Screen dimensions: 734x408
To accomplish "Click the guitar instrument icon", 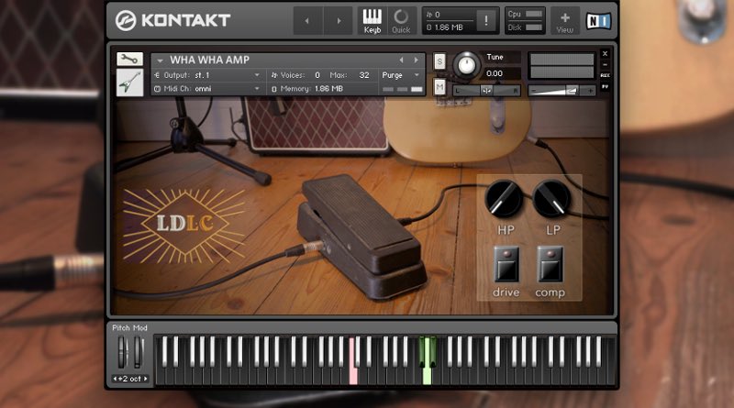I will [x=129, y=83].
